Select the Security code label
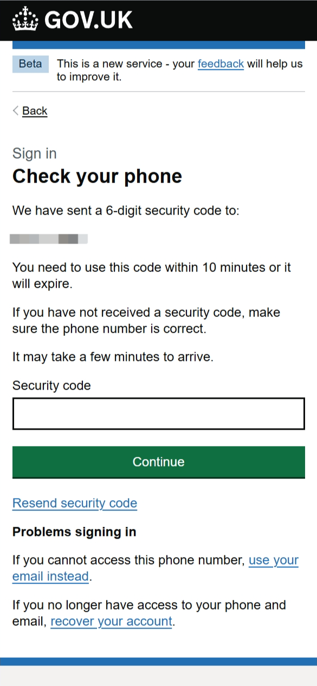Viewport: 317px width, 686px height. 51,385
